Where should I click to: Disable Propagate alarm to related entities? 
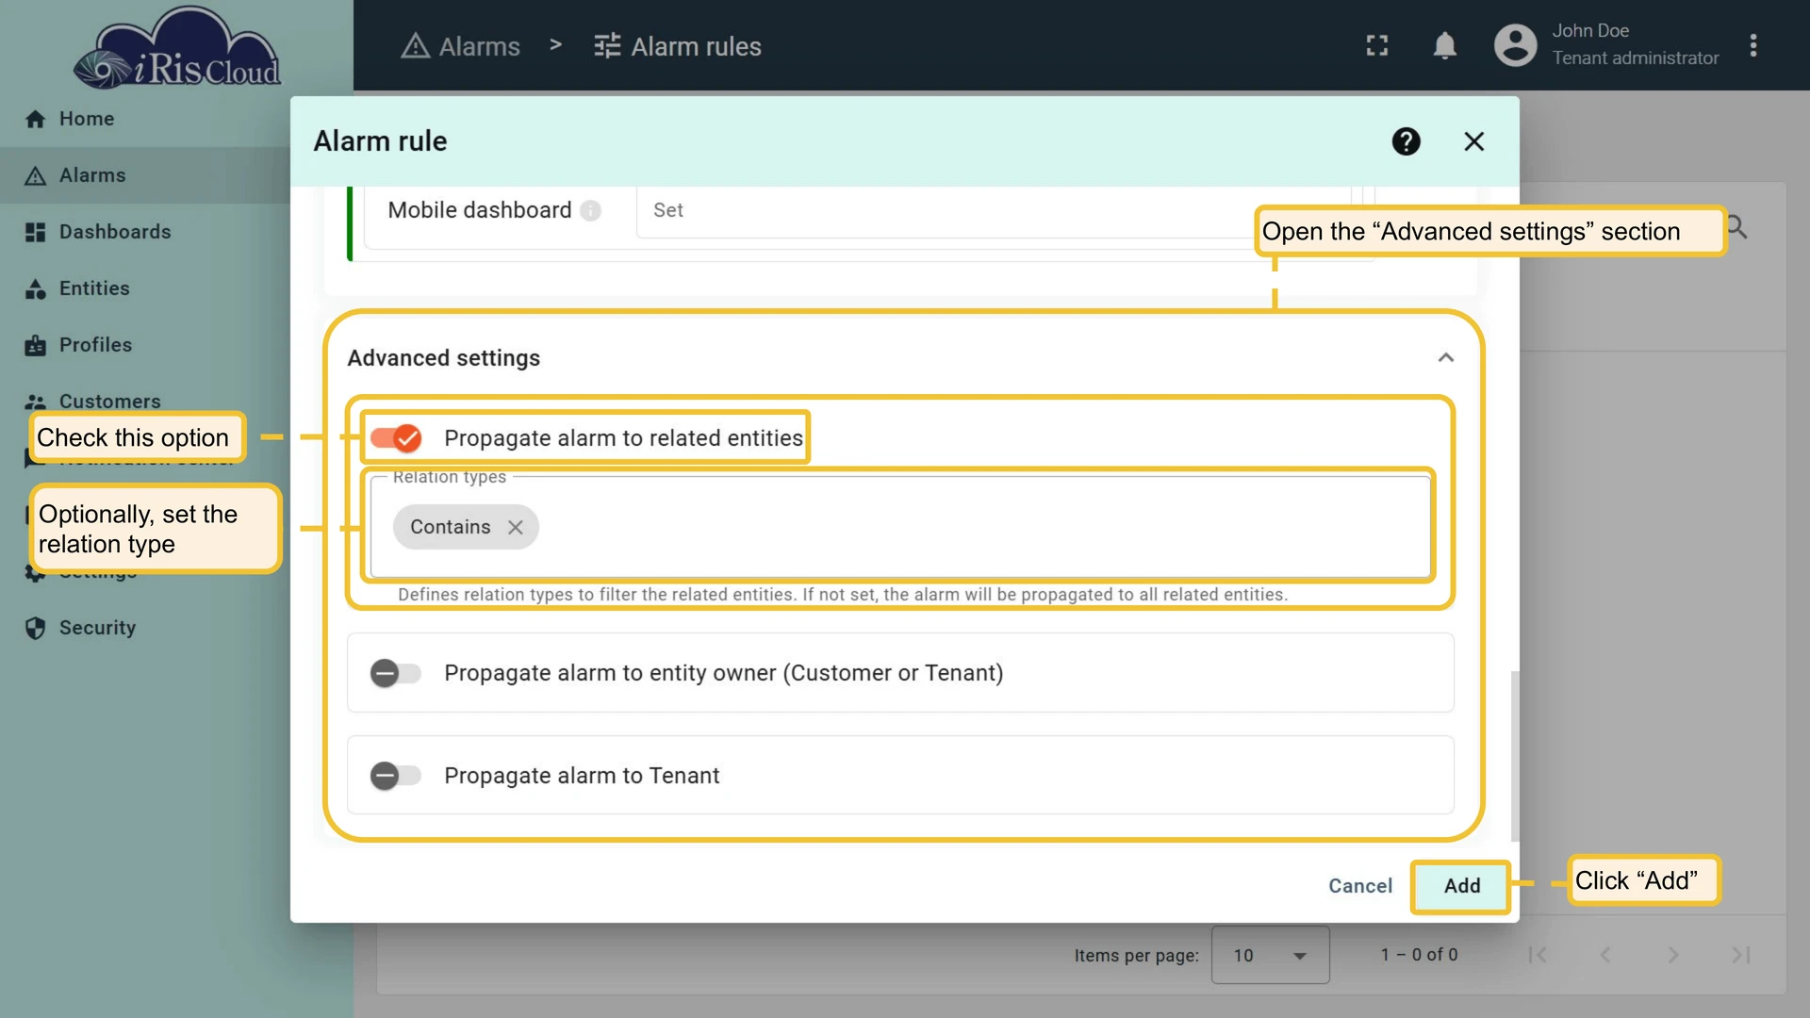tap(395, 438)
